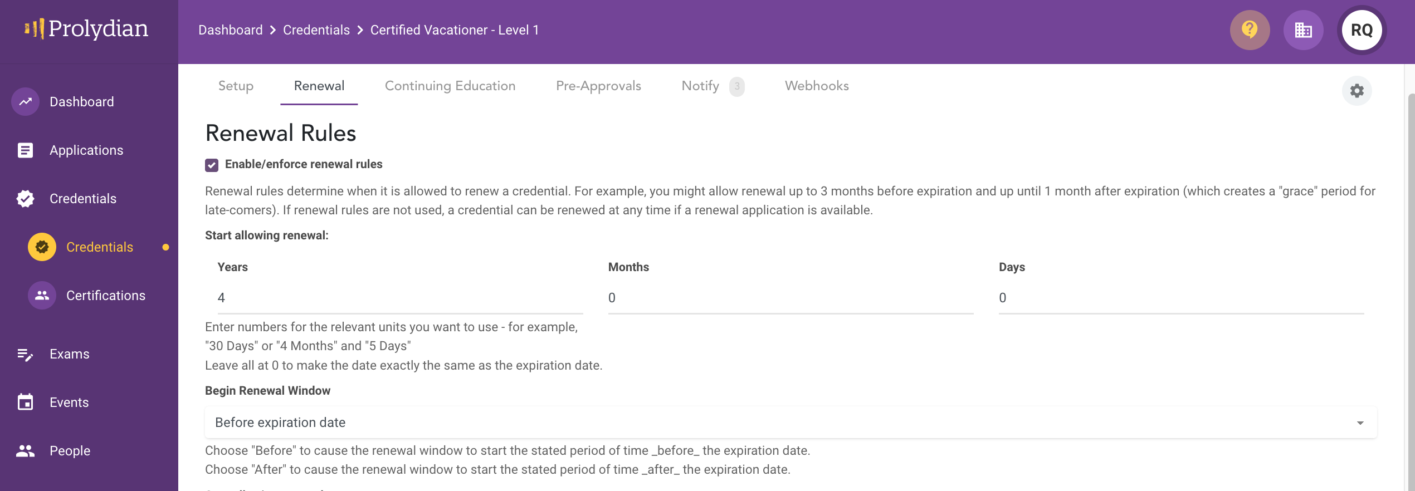Switch to the Continuing Education tab

(x=450, y=86)
